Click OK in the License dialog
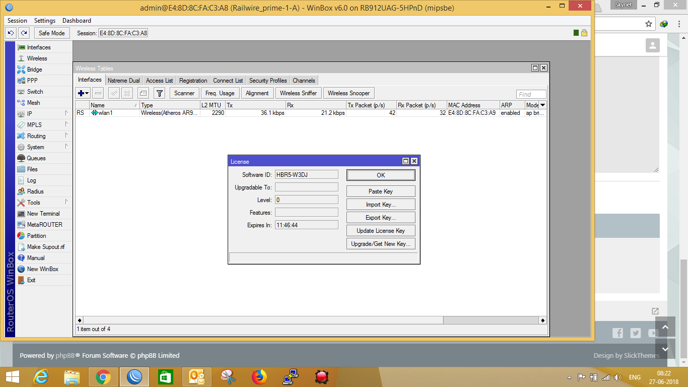688x387 pixels. [381, 175]
